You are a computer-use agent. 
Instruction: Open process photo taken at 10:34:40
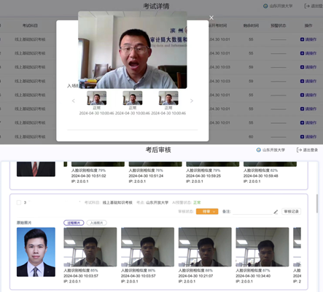(262, 247)
